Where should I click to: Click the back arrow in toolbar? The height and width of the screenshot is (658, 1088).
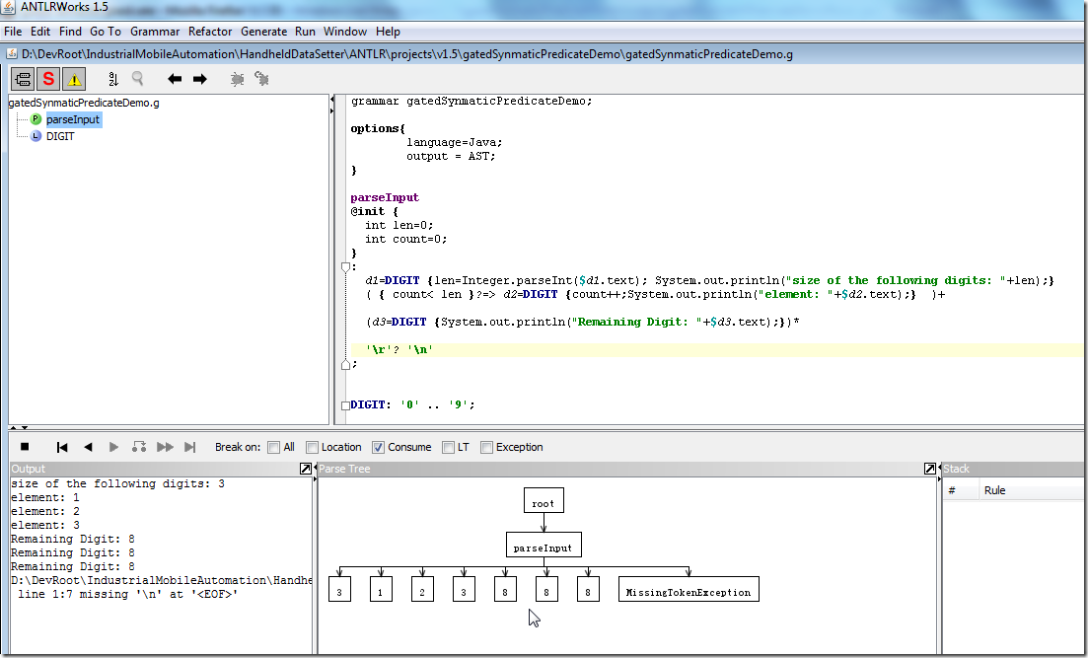pyautogui.click(x=175, y=79)
